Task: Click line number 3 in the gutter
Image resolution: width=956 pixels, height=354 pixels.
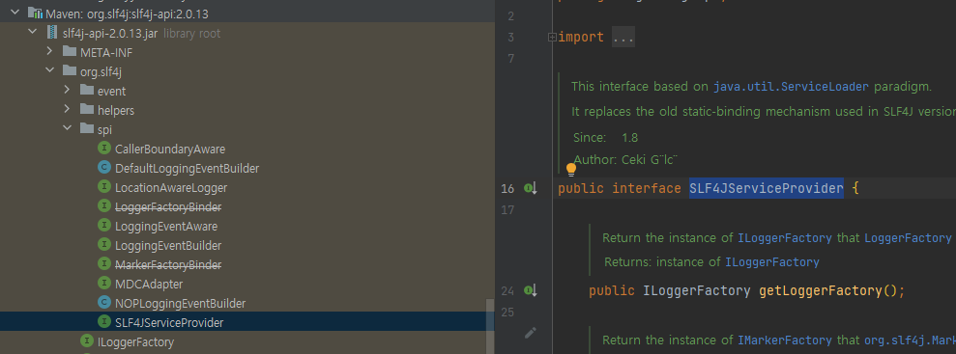Action: [x=511, y=38]
